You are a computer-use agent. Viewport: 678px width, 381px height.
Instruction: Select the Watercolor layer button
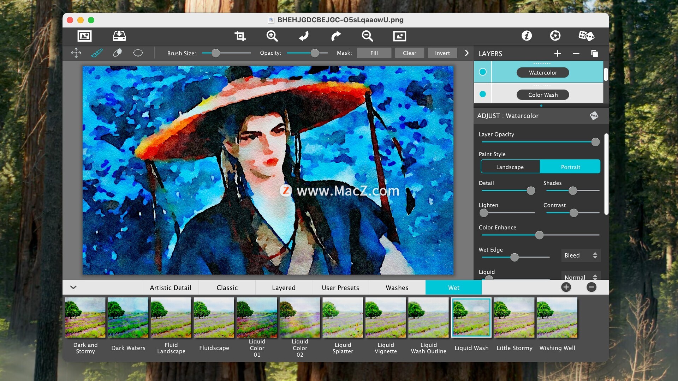(x=543, y=73)
